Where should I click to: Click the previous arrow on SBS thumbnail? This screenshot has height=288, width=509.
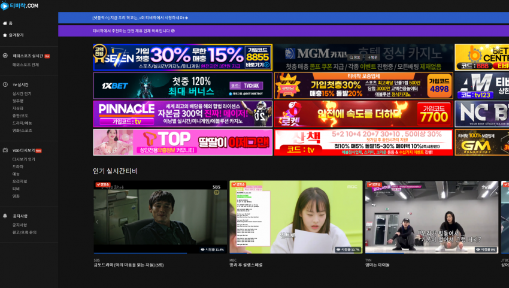[97, 222]
